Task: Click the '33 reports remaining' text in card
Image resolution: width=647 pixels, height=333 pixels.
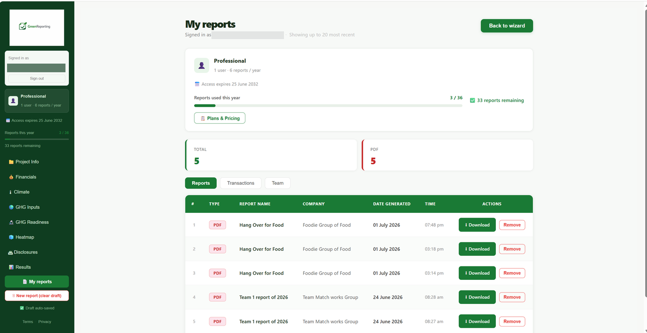Action: click(501, 100)
